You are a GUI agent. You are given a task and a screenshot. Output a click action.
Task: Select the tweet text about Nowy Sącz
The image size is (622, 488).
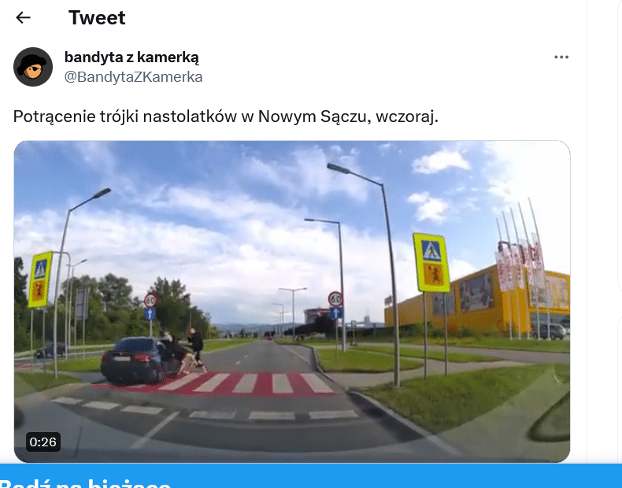click(226, 116)
